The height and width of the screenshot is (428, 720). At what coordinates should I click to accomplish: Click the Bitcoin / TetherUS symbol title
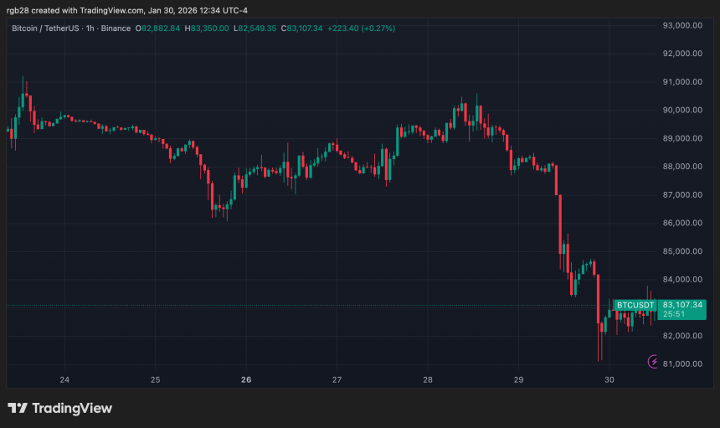[x=45, y=28]
